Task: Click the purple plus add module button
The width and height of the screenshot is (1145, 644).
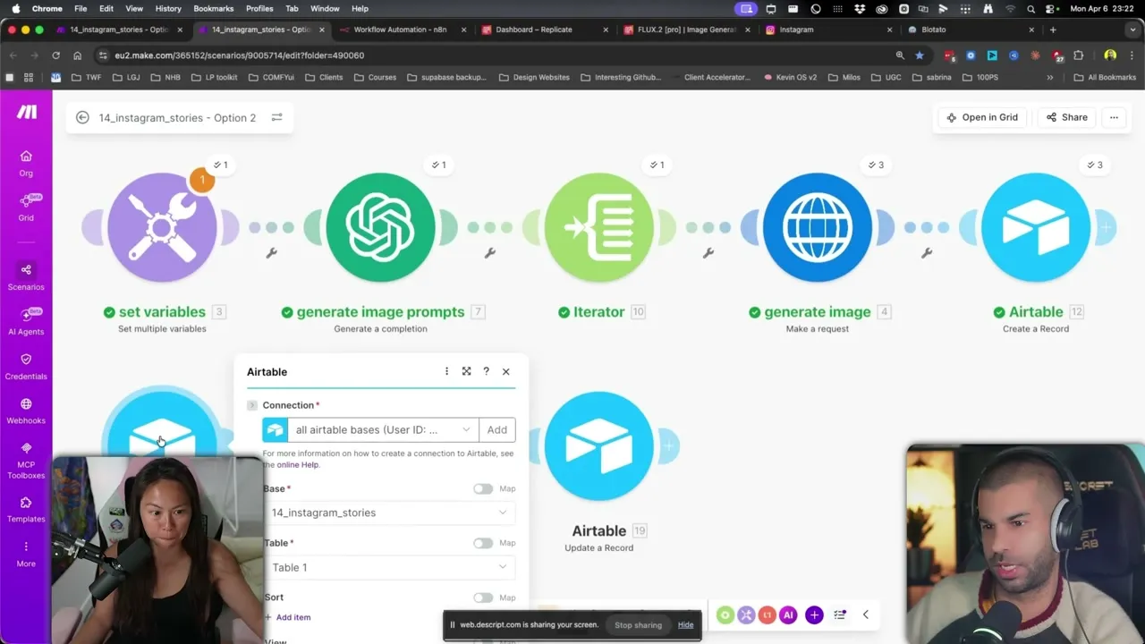Action: coord(814,614)
